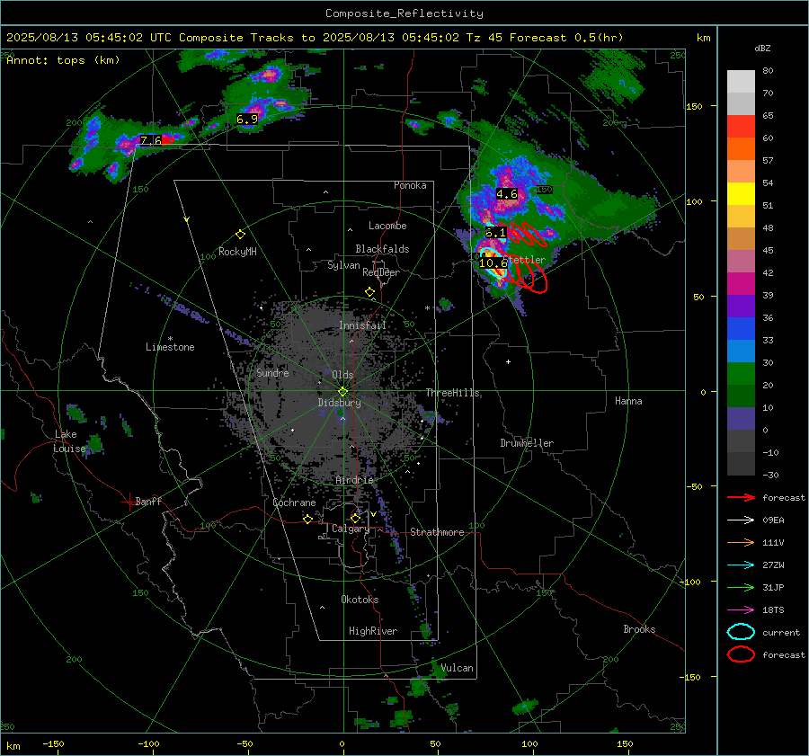Click the Calgary city label
This screenshot has height=756, width=809.
click(351, 529)
